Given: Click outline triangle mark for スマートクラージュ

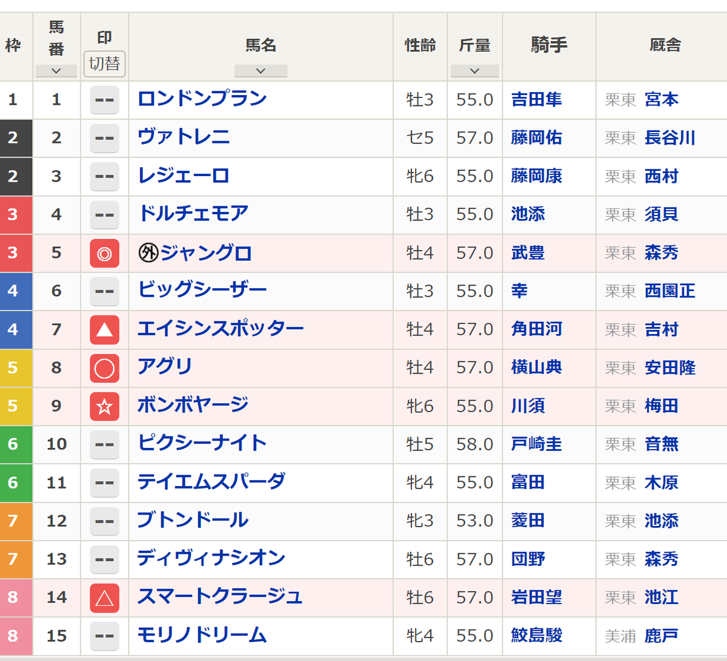Looking at the screenshot, I should (105, 598).
